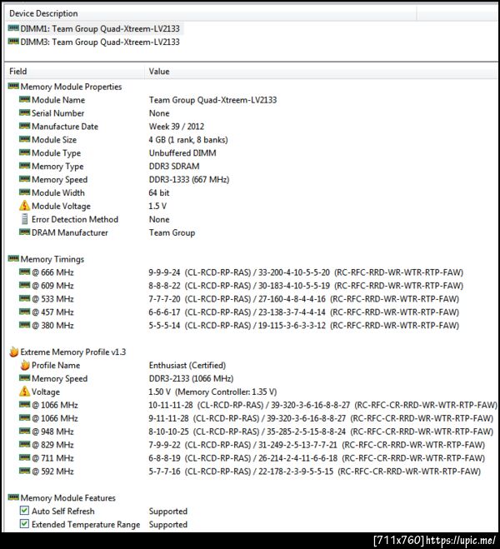This screenshot has height=549, width=500.
Task: Click the Profile Name flame icon
Action: [x=25, y=365]
